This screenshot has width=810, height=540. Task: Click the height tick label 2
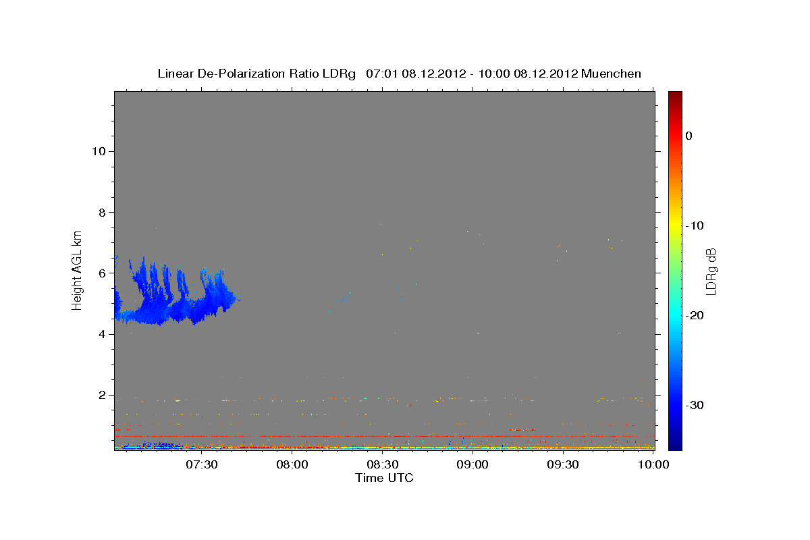[101, 395]
